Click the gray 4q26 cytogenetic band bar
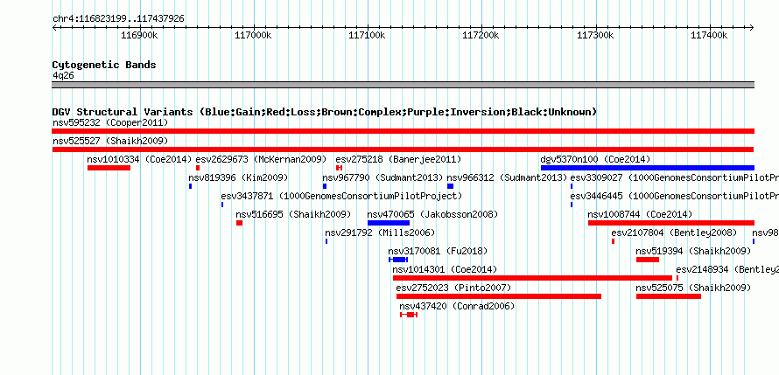Viewport: 779px width, 375px height. click(403, 85)
